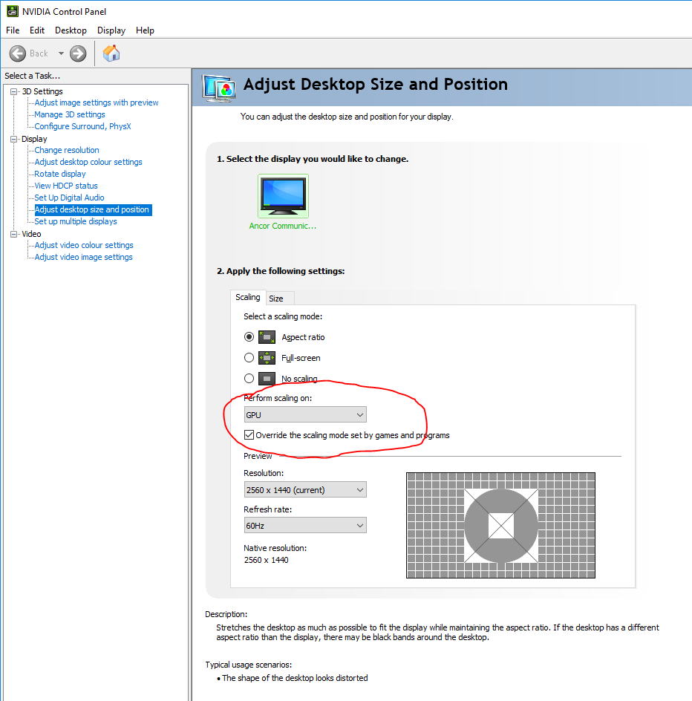Click the Aspect ratio scaling icon
This screenshot has height=701, width=692.
click(x=267, y=337)
